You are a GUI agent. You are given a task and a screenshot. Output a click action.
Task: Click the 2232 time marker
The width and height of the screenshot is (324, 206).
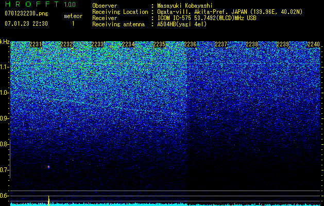66,44
